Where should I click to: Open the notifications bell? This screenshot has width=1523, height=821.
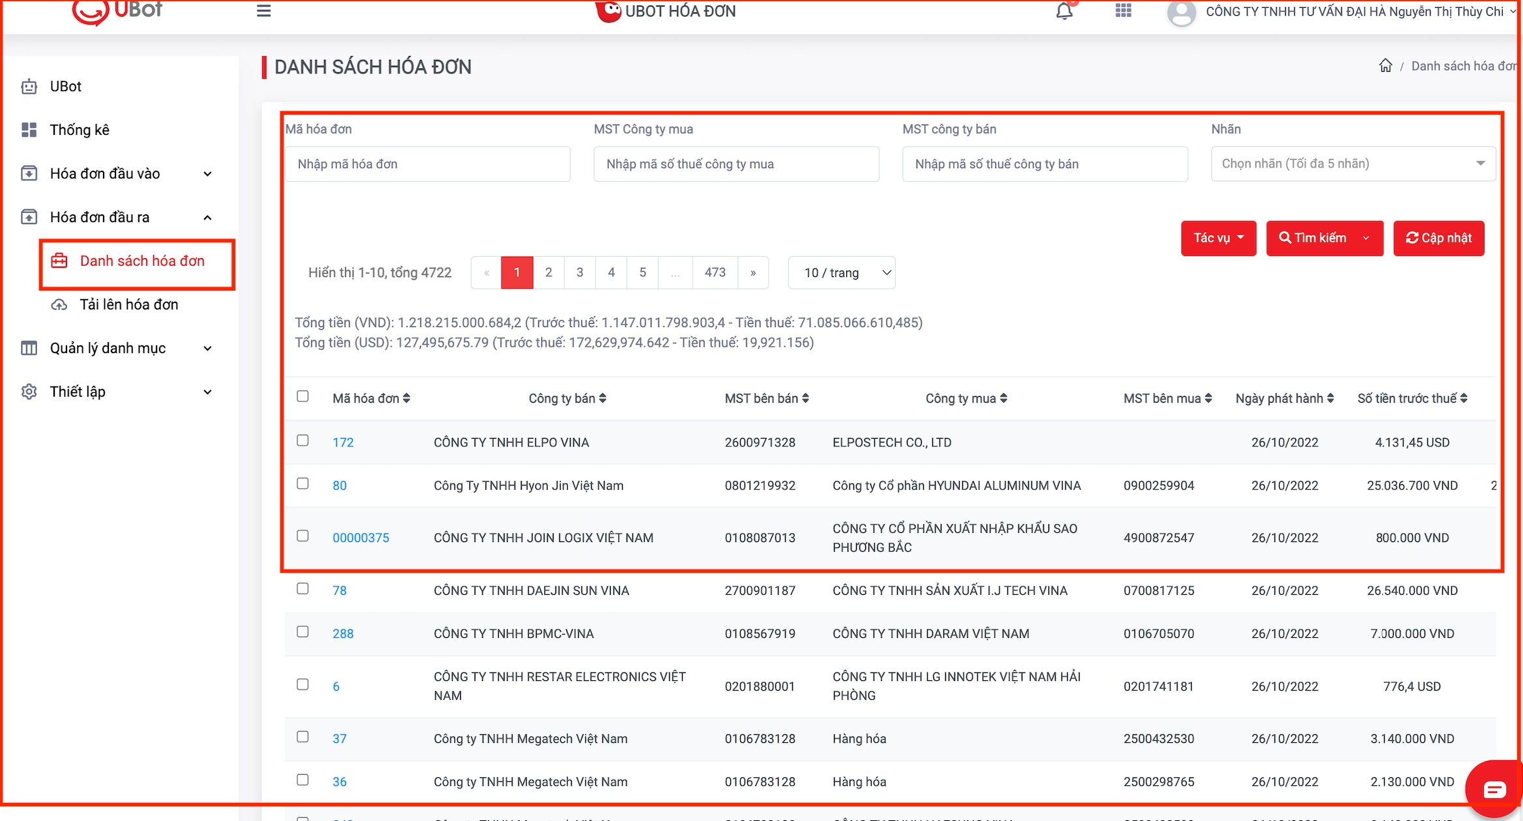pyautogui.click(x=1064, y=11)
